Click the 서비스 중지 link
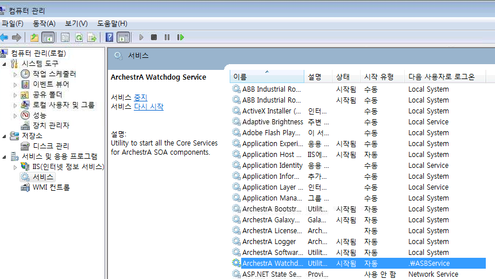The image size is (495, 279). click(141, 97)
